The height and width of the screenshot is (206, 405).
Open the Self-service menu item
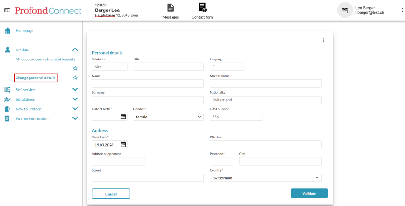(x=25, y=90)
